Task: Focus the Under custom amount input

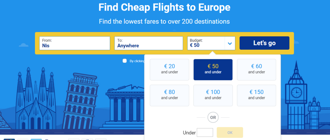Action: point(205,133)
